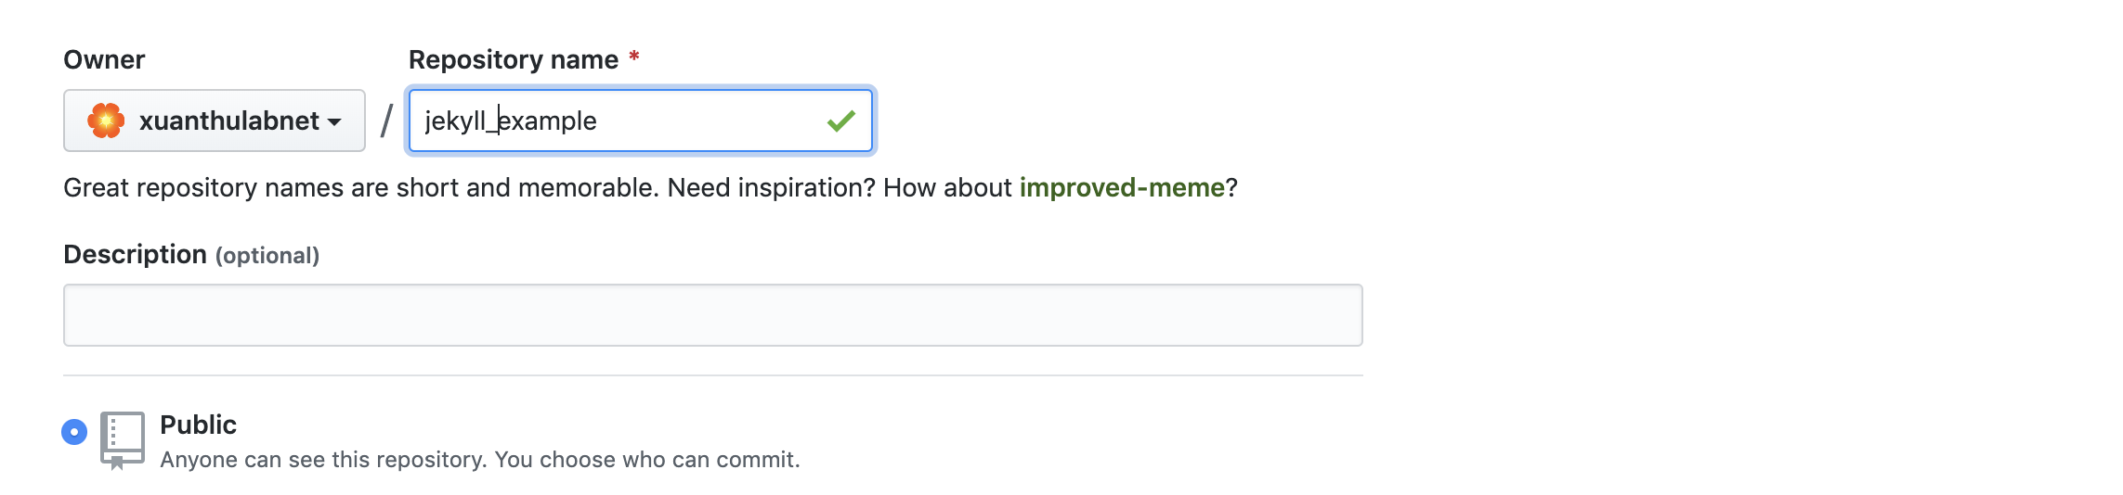Click the Public repository book icon
This screenshot has width=2123, height=495.
click(x=122, y=440)
